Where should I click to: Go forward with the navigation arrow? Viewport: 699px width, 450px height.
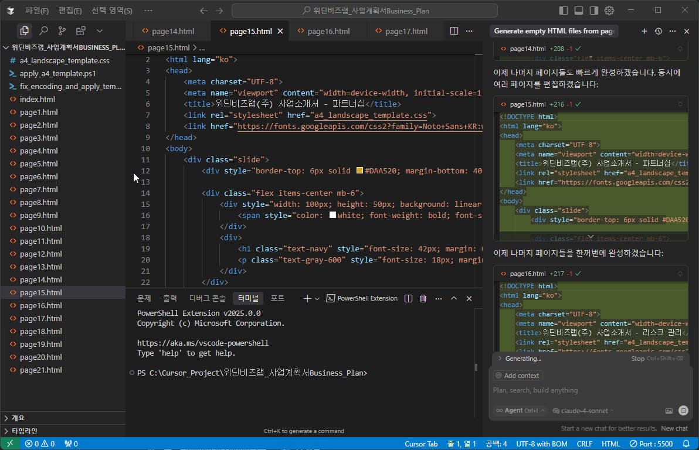219,11
